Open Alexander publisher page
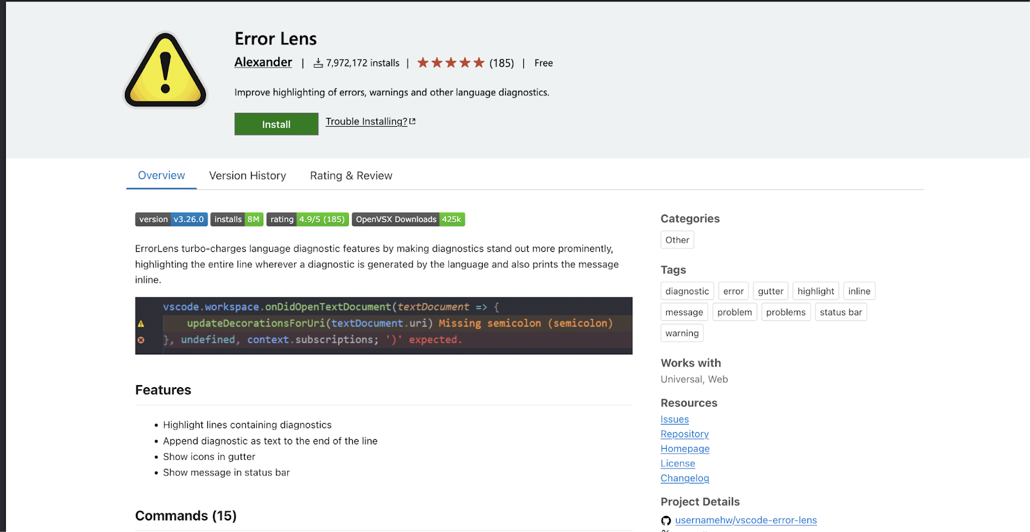Screen dimensions: 1030x532 [263, 62]
